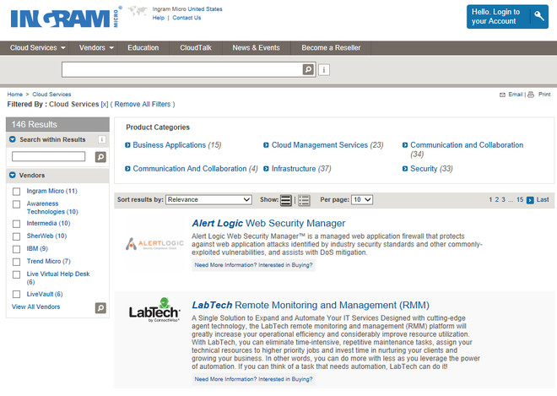Screen dimensions: 557x396
Task: Click the Home breadcrumb link
Action: 15,95
